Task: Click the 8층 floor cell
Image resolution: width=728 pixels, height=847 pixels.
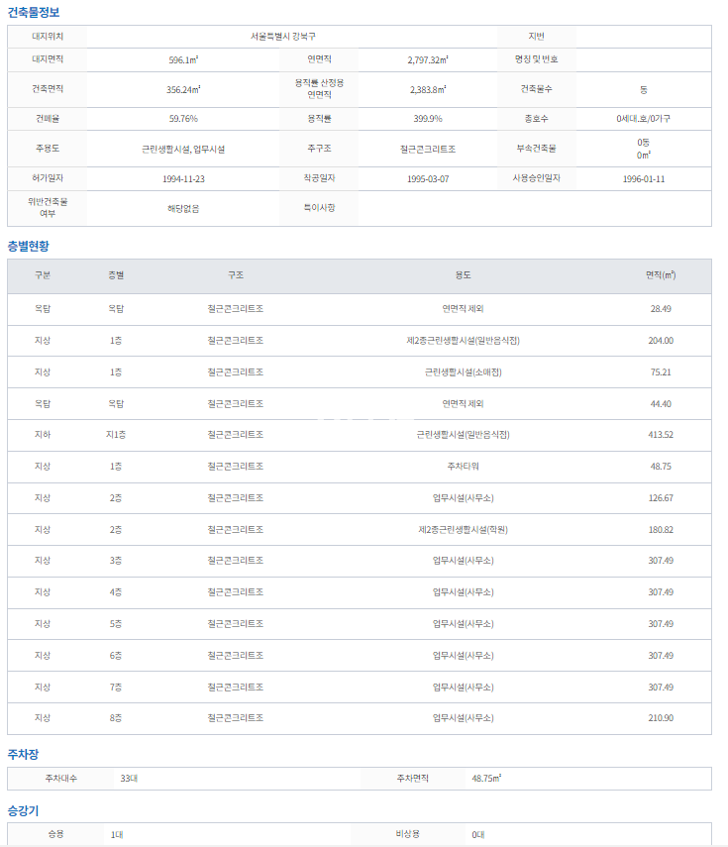Action: coord(116,718)
